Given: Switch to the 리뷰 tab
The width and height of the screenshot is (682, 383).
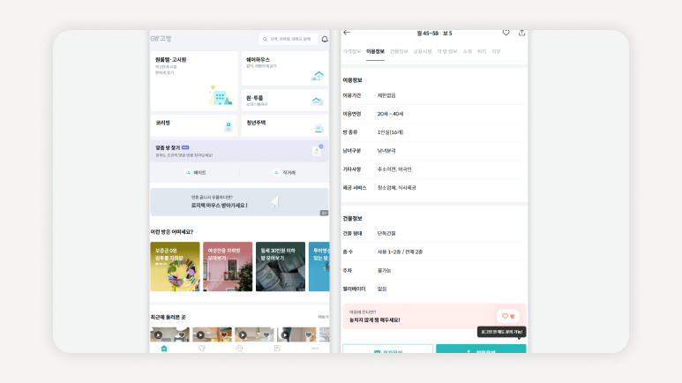Looking at the screenshot, I should [496, 51].
